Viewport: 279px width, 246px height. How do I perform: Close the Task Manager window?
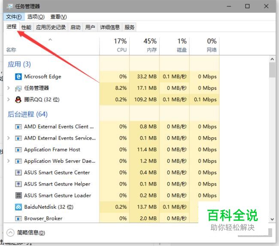click(x=266, y=6)
